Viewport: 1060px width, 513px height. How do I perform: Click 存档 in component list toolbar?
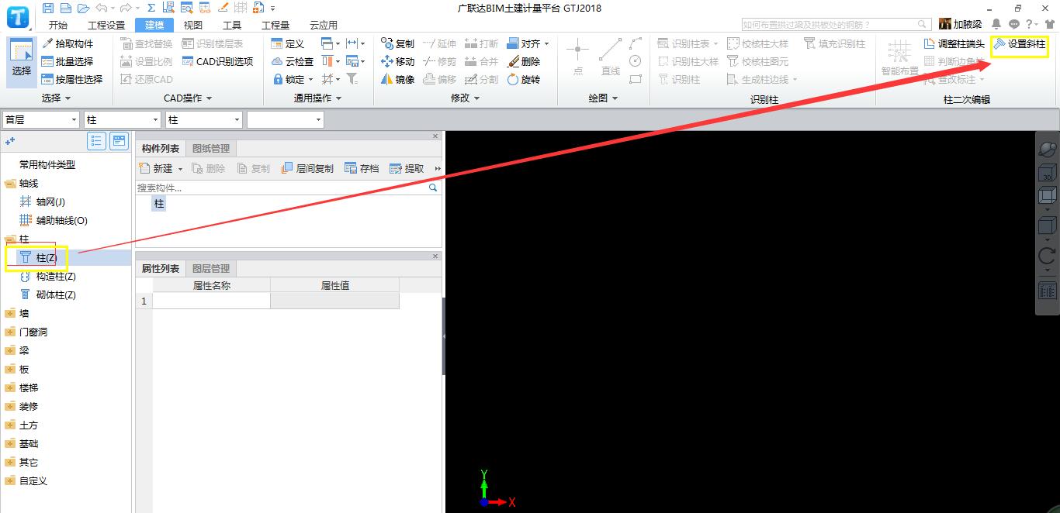362,168
